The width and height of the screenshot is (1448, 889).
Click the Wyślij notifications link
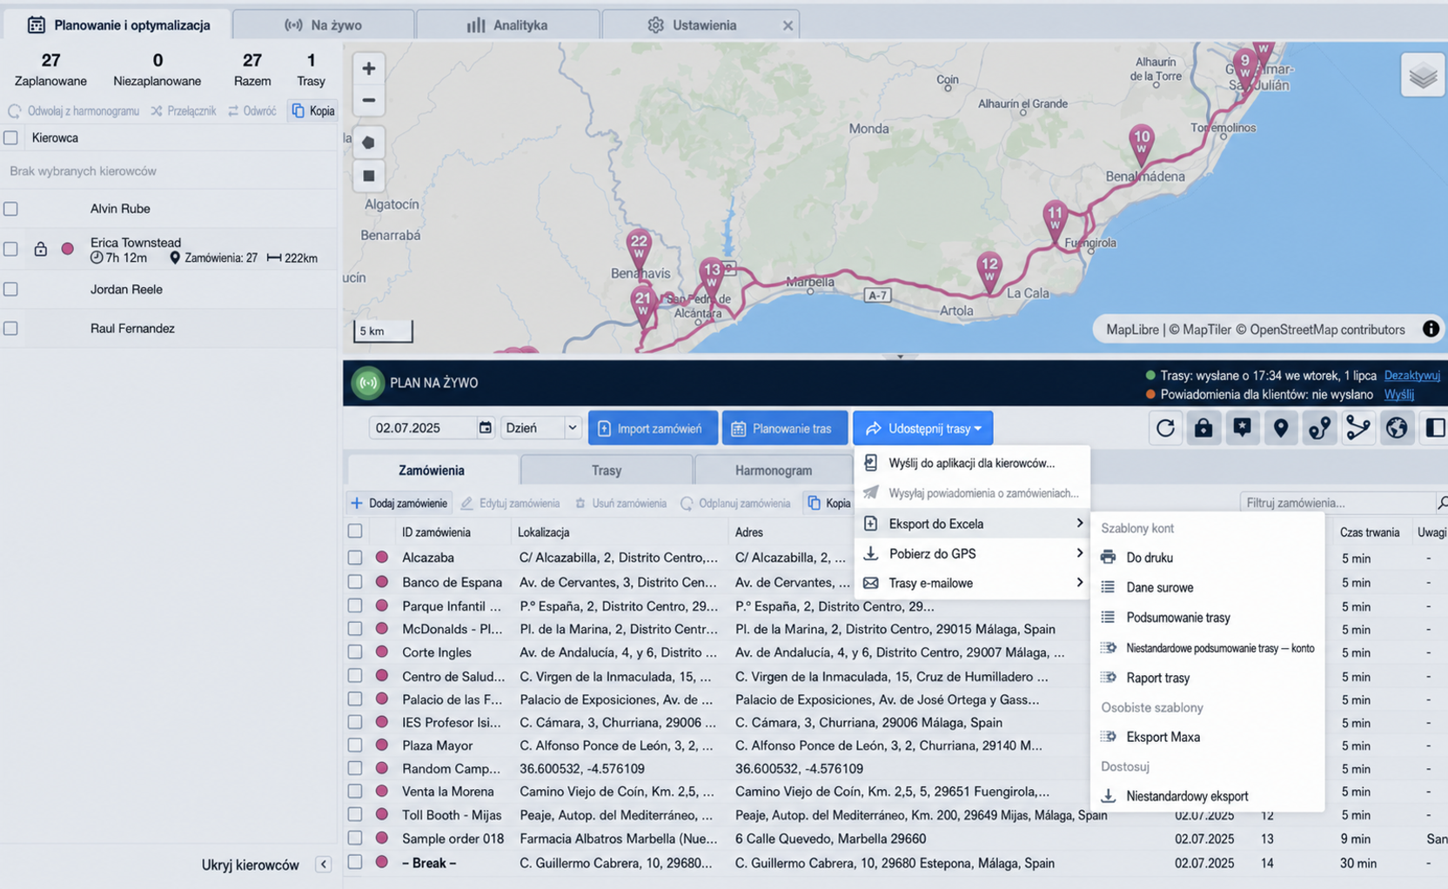click(x=1398, y=394)
